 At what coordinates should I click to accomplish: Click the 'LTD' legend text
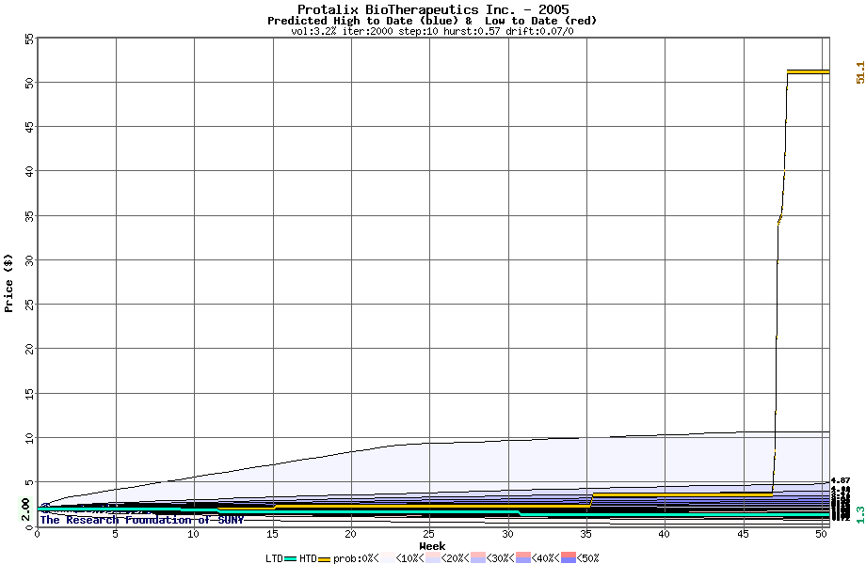[x=275, y=558]
